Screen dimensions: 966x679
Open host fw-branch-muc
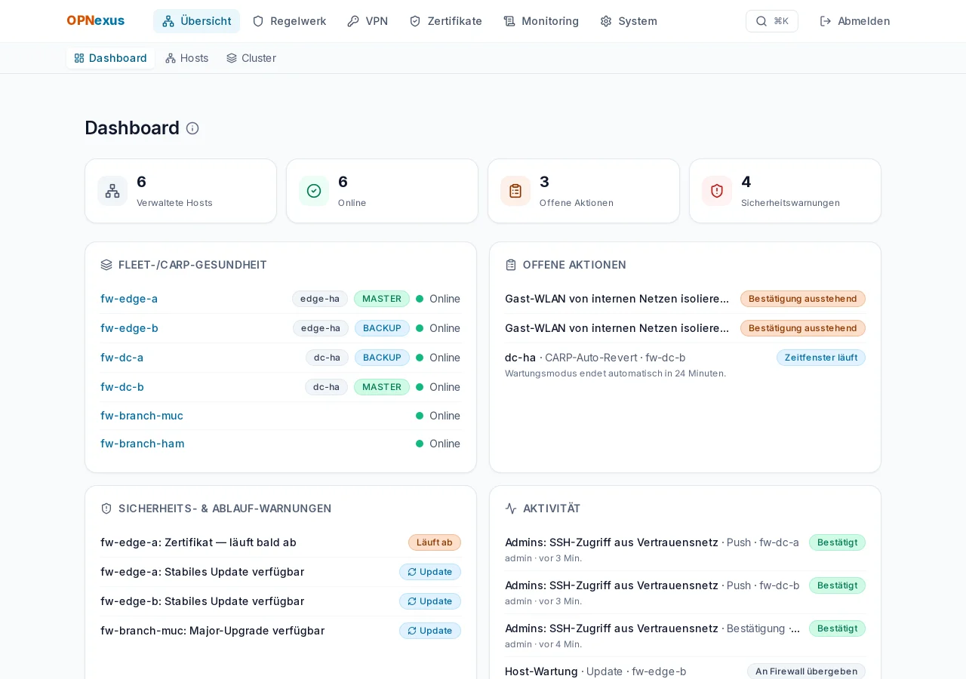tap(142, 416)
